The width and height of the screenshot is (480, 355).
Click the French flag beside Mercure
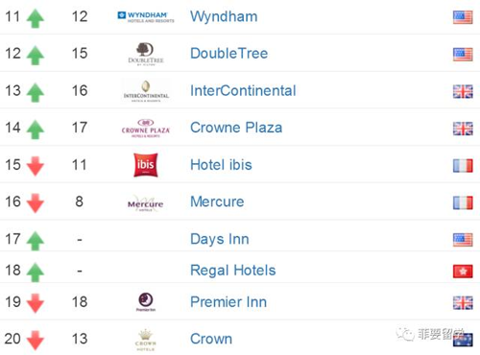pos(463,202)
